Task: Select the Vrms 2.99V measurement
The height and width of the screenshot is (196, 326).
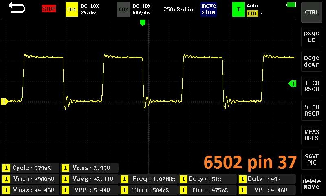Action: pos(89,168)
